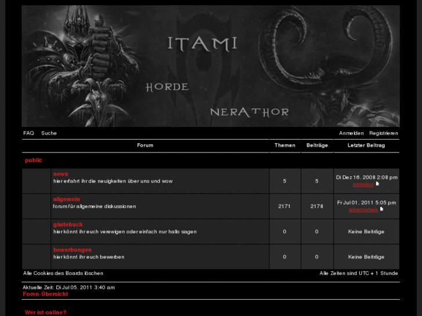Click the 2171 Themen count
Screen dimensions: 422x316
284,206
